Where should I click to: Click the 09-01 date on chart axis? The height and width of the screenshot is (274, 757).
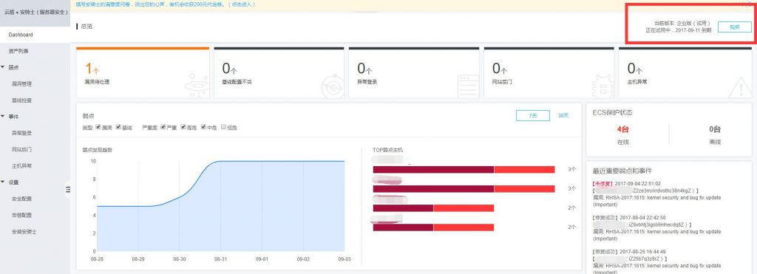[x=262, y=259]
